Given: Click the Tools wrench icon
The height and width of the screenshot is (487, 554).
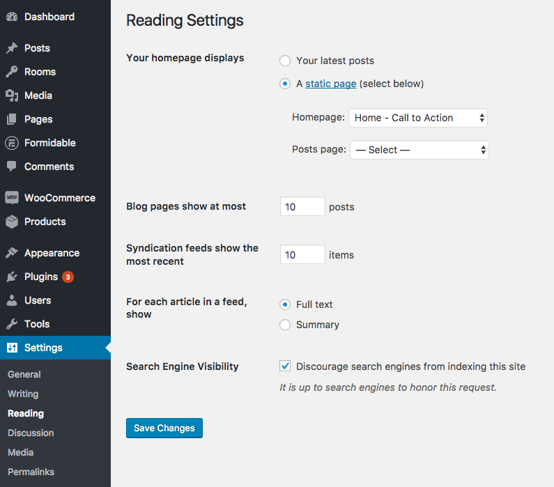Looking at the screenshot, I should [x=12, y=324].
